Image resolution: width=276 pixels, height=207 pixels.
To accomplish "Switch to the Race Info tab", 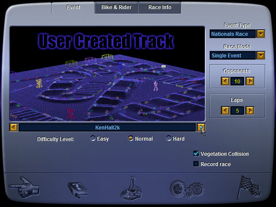I will 160,7.
